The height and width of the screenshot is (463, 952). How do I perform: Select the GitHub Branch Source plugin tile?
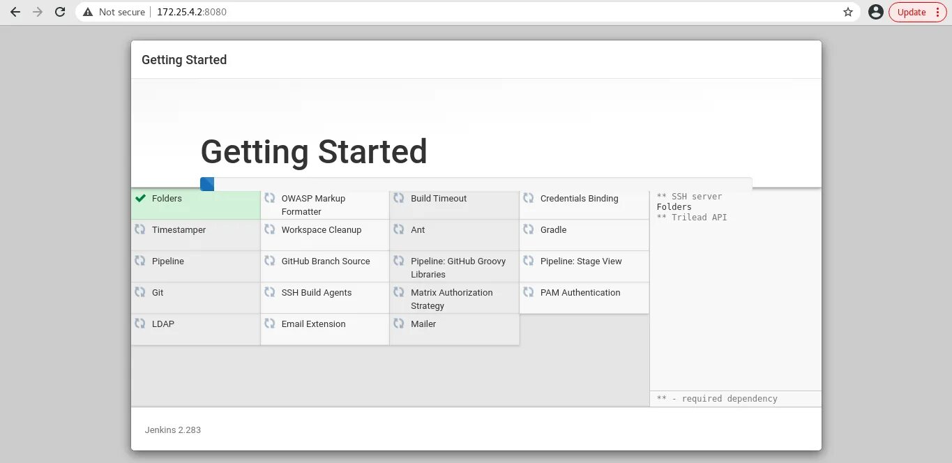pos(325,266)
